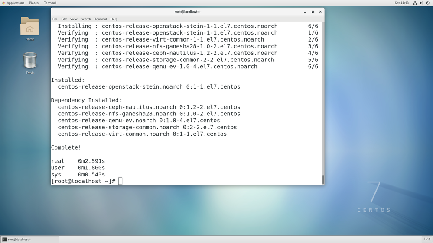
Task: Open the Trash desktop icon
Action: [29, 61]
